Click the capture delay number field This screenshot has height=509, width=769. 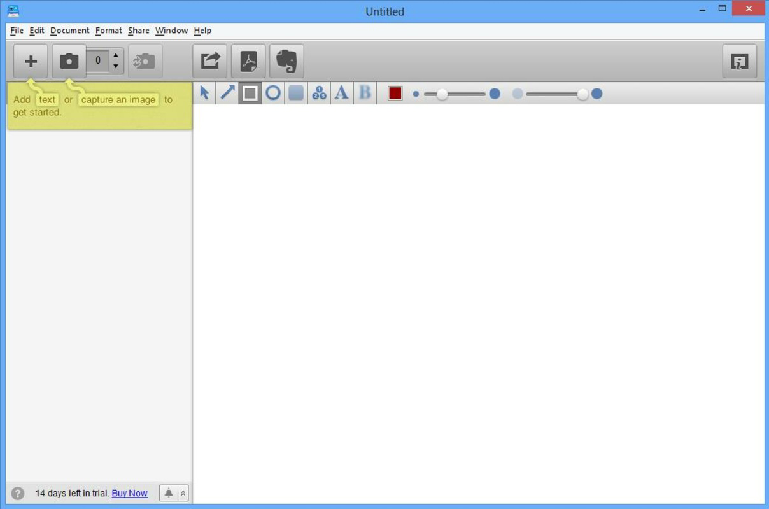pyautogui.click(x=97, y=61)
